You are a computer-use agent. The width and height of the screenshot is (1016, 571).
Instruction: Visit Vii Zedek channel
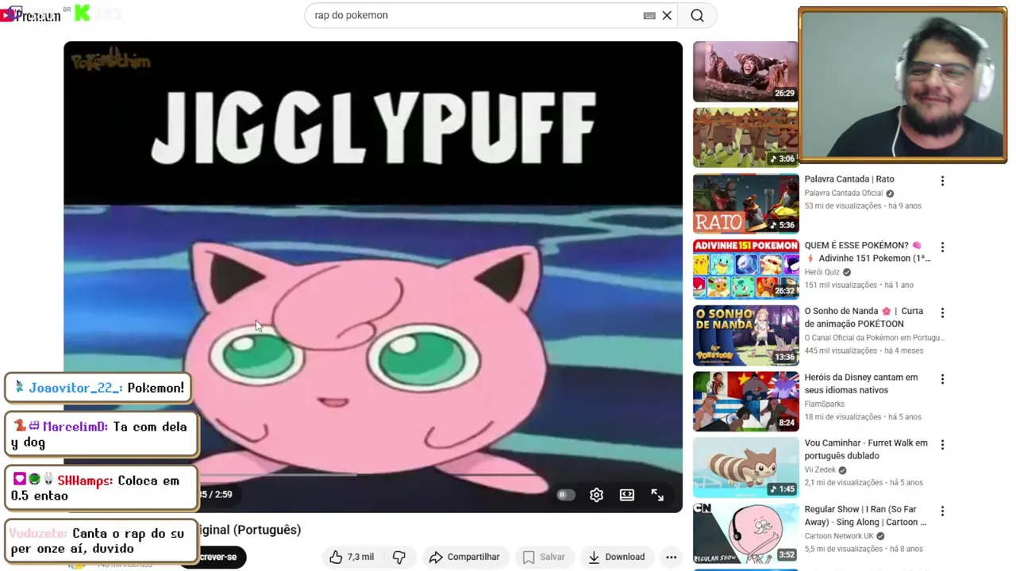tap(822, 469)
